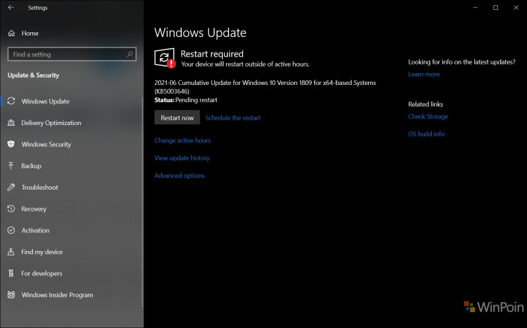Open OS build info link
The width and height of the screenshot is (527, 328).
click(x=426, y=134)
